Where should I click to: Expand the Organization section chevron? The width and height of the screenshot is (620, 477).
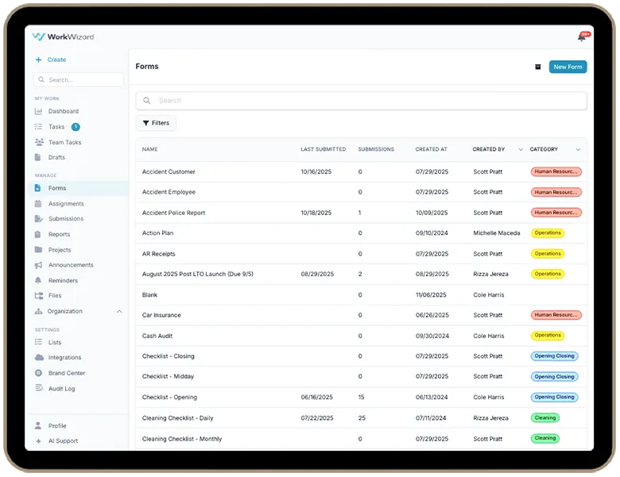coord(119,311)
